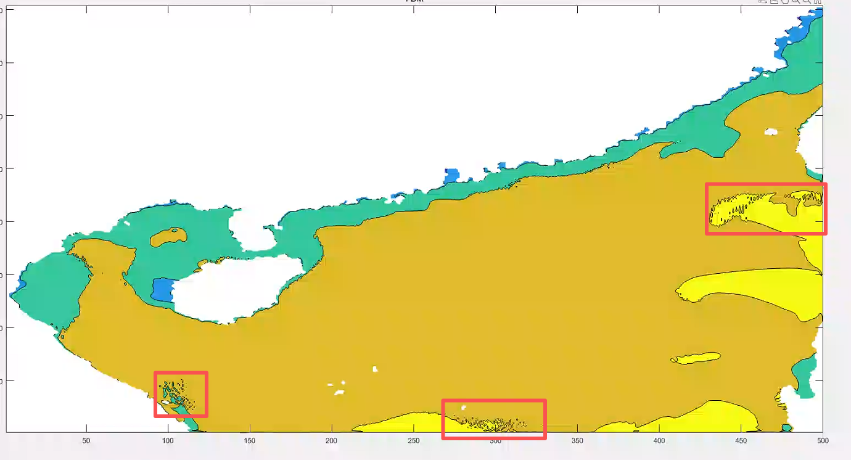Click the x-axis tick label 500
Image resolution: width=851 pixels, height=460 pixels.
pos(823,441)
